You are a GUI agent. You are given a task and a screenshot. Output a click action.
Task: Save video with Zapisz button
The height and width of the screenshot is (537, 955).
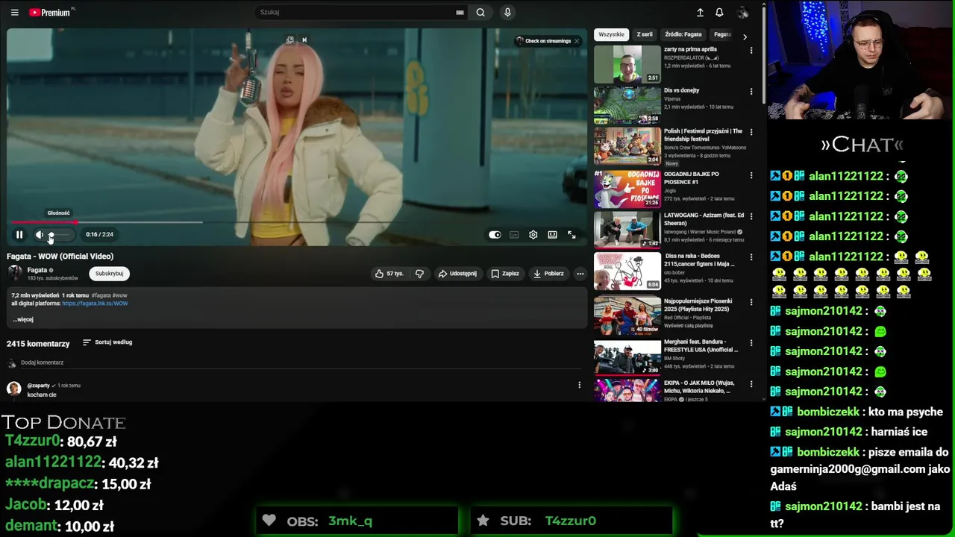pos(505,274)
